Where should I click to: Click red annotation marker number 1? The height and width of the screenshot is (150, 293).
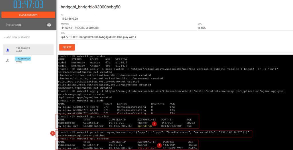pos(154,124)
